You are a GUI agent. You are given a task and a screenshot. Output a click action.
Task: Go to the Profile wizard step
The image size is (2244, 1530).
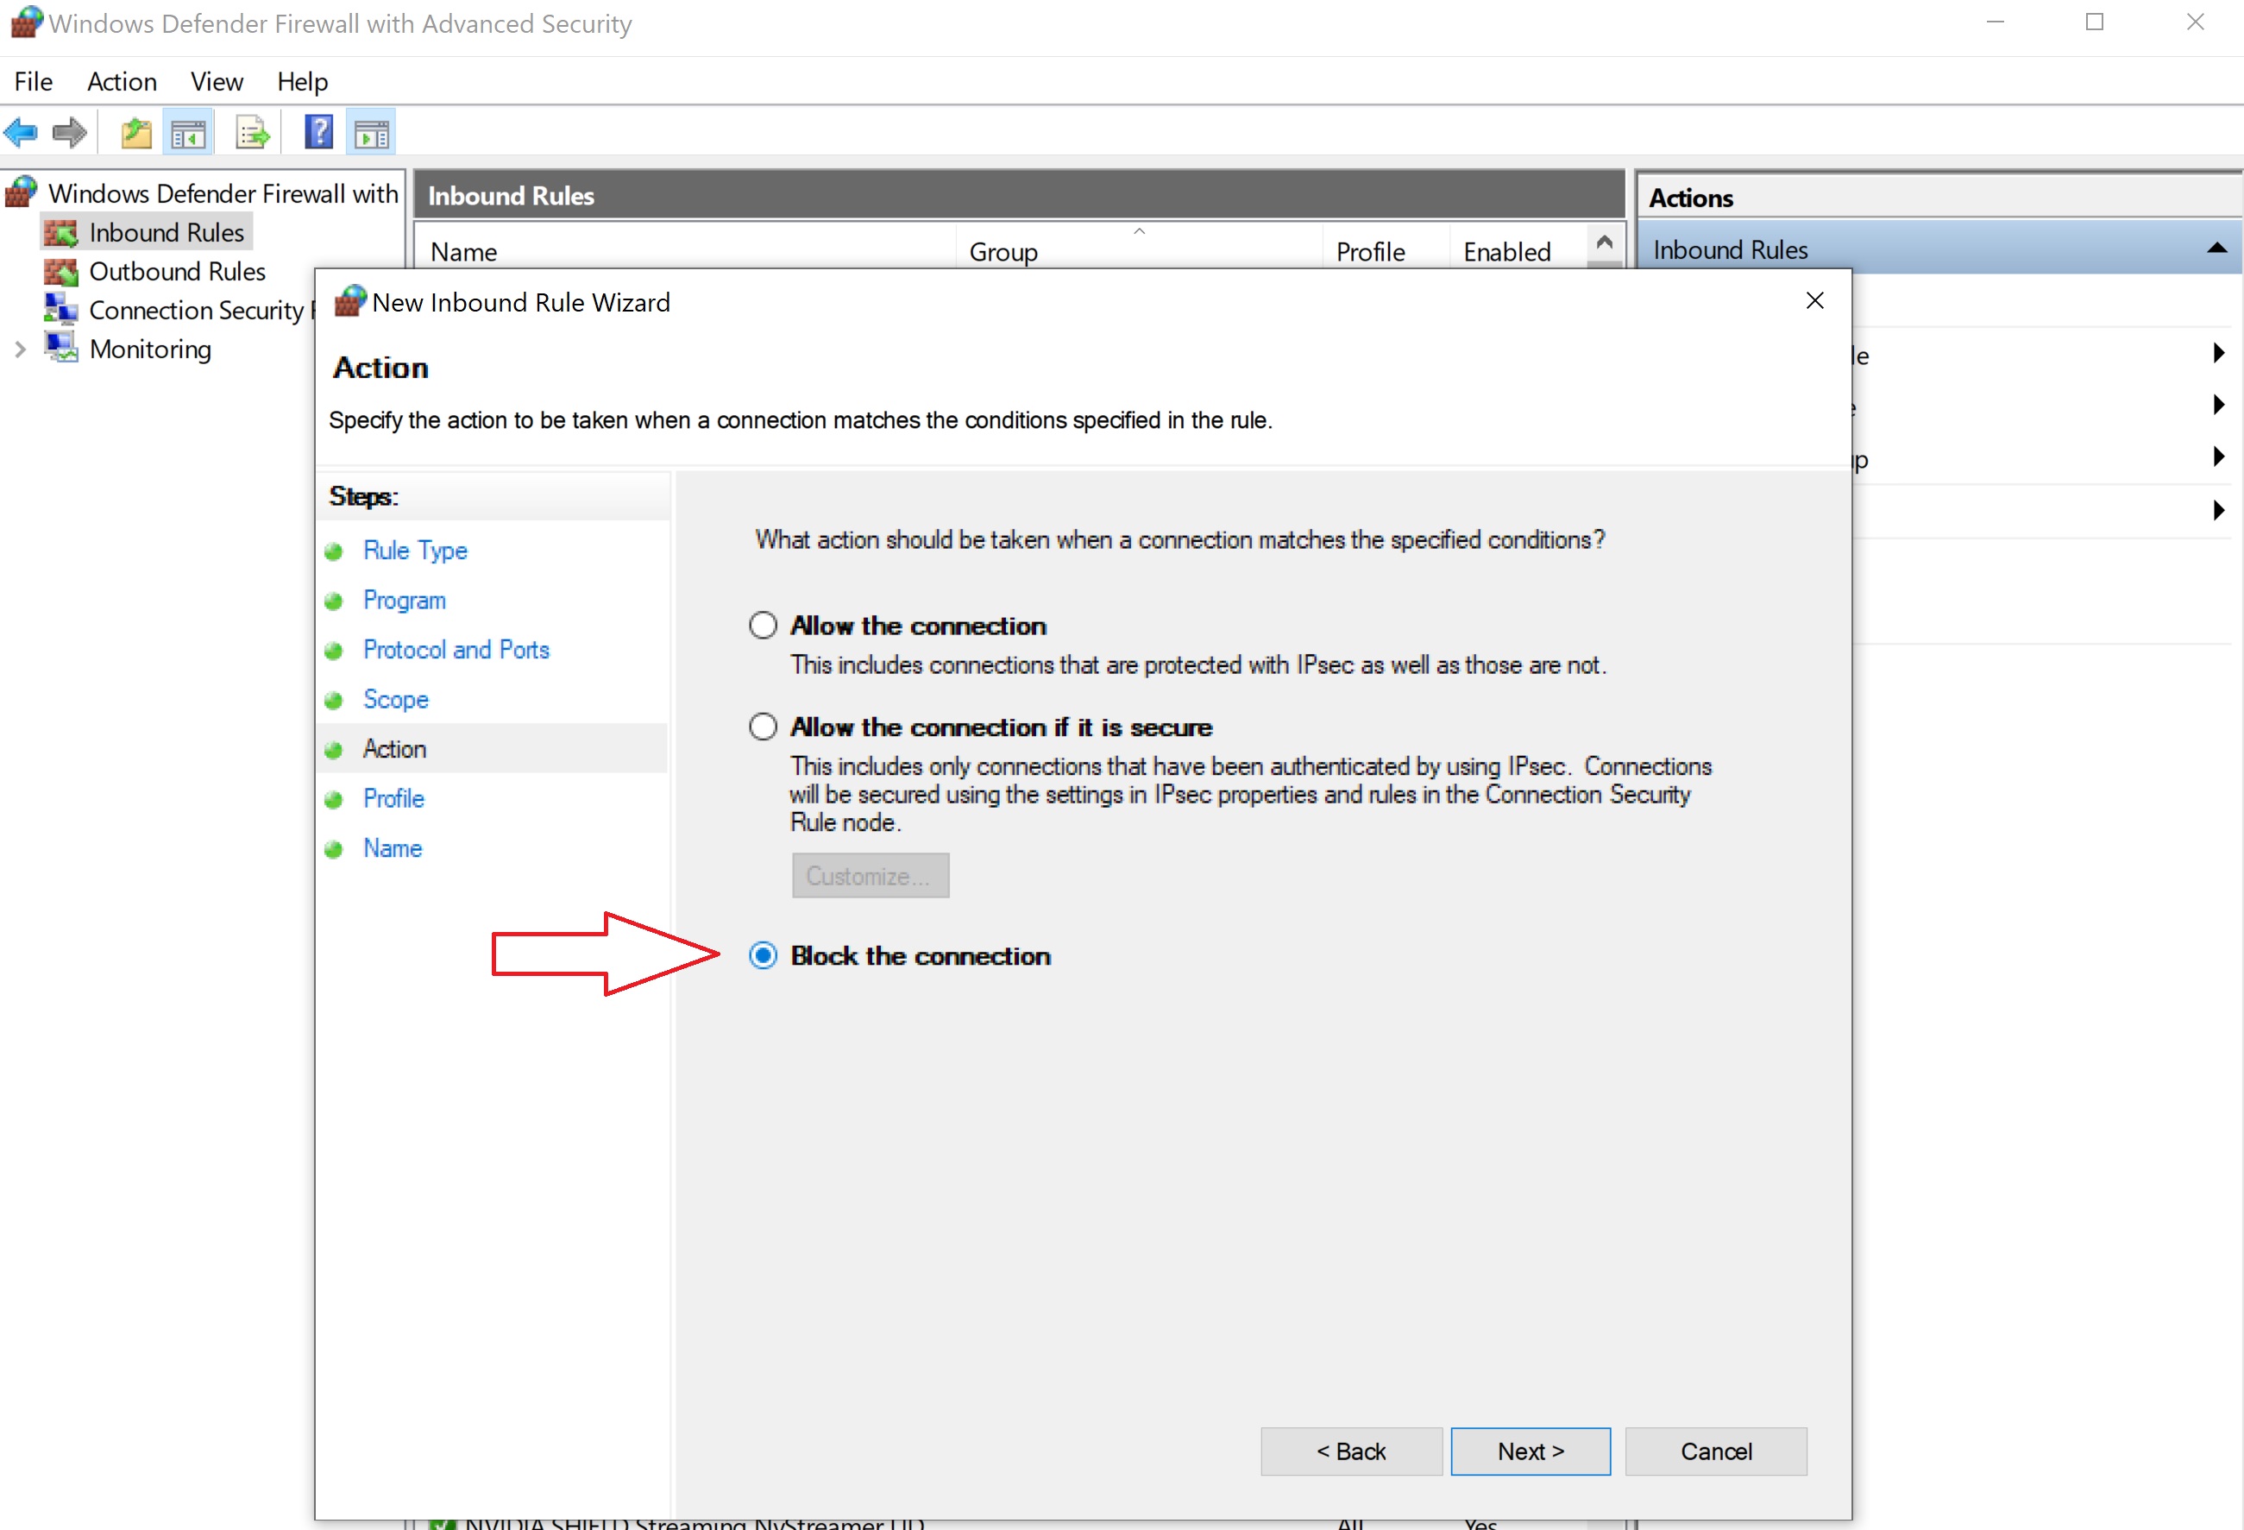(x=394, y=799)
